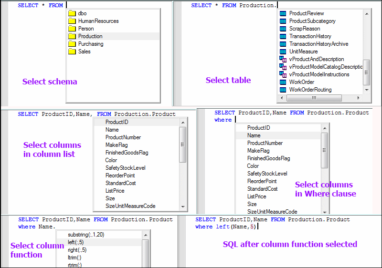Click right arrow of table list horizontal scrollbar

coord(358,98)
